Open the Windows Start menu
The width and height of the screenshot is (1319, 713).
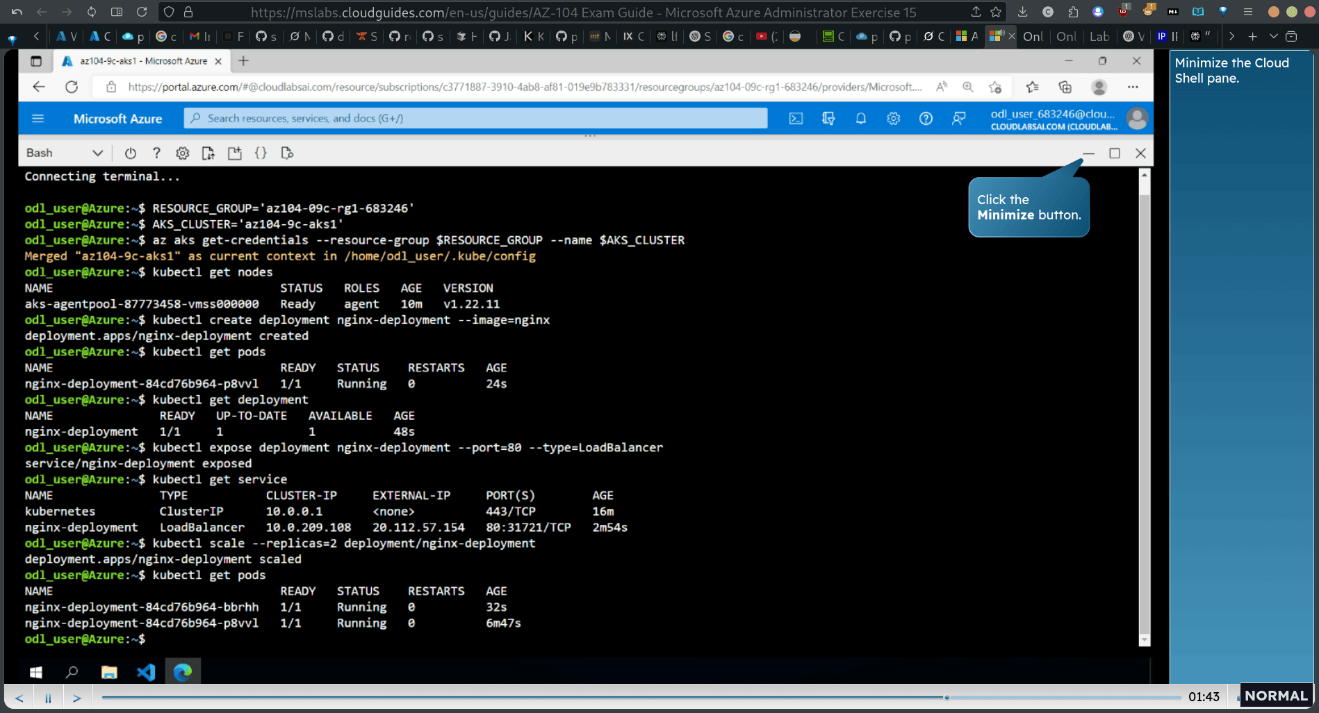click(36, 672)
